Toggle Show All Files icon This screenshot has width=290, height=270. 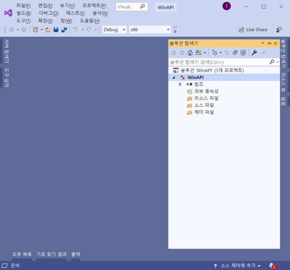(x=243, y=53)
